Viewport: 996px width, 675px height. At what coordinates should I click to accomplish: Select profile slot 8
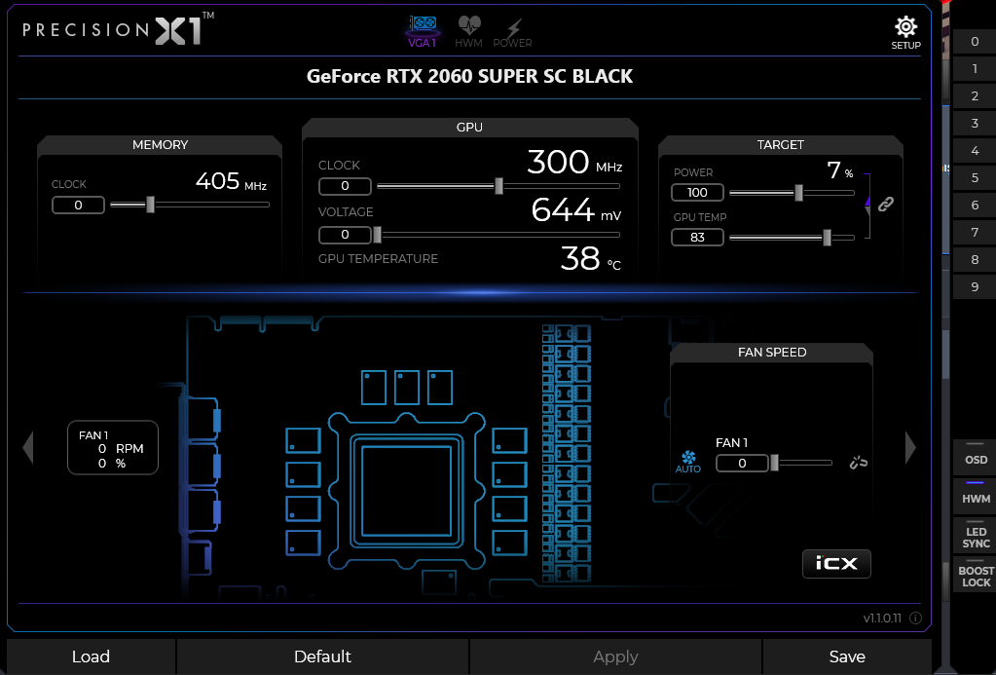pyautogui.click(x=975, y=261)
